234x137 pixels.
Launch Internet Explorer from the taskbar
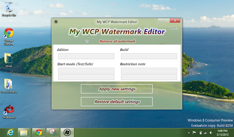click(x=11, y=132)
